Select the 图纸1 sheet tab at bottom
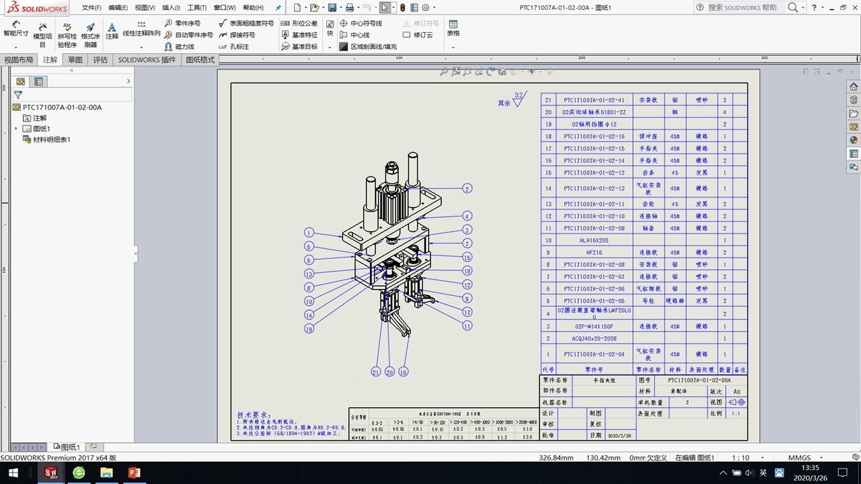This screenshot has width=861, height=484. coord(67,447)
